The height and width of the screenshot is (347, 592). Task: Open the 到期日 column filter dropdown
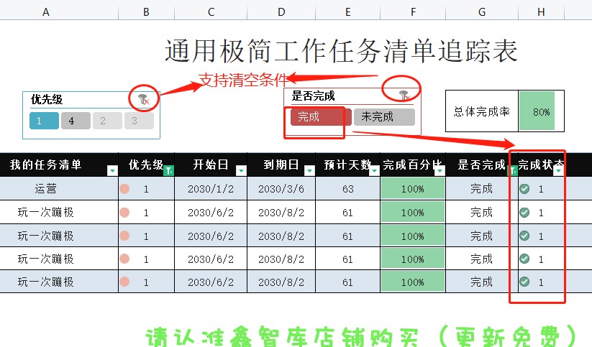(x=309, y=171)
